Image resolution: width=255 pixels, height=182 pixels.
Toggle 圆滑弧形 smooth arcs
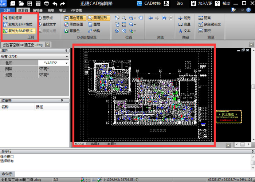coord(99,18)
